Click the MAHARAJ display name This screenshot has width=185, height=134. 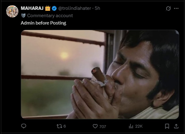coord(32,8)
